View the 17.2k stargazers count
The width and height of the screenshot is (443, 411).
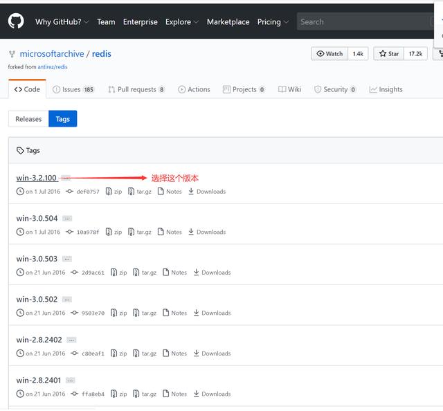click(x=415, y=54)
